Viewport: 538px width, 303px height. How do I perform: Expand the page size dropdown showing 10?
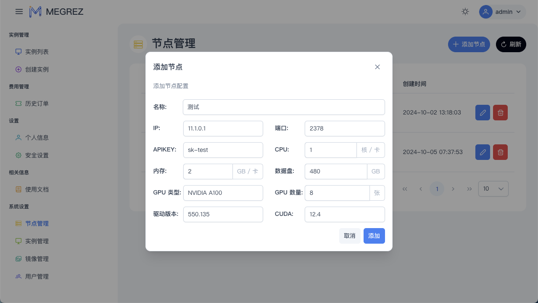(493, 189)
